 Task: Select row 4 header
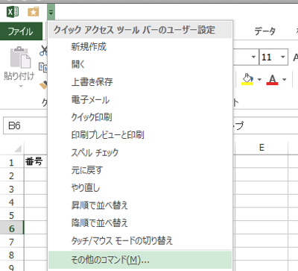click(x=12, y=202)
